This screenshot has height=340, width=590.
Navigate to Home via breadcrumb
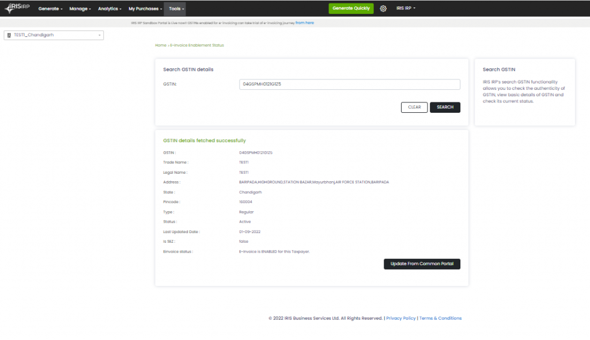(161, 45)
